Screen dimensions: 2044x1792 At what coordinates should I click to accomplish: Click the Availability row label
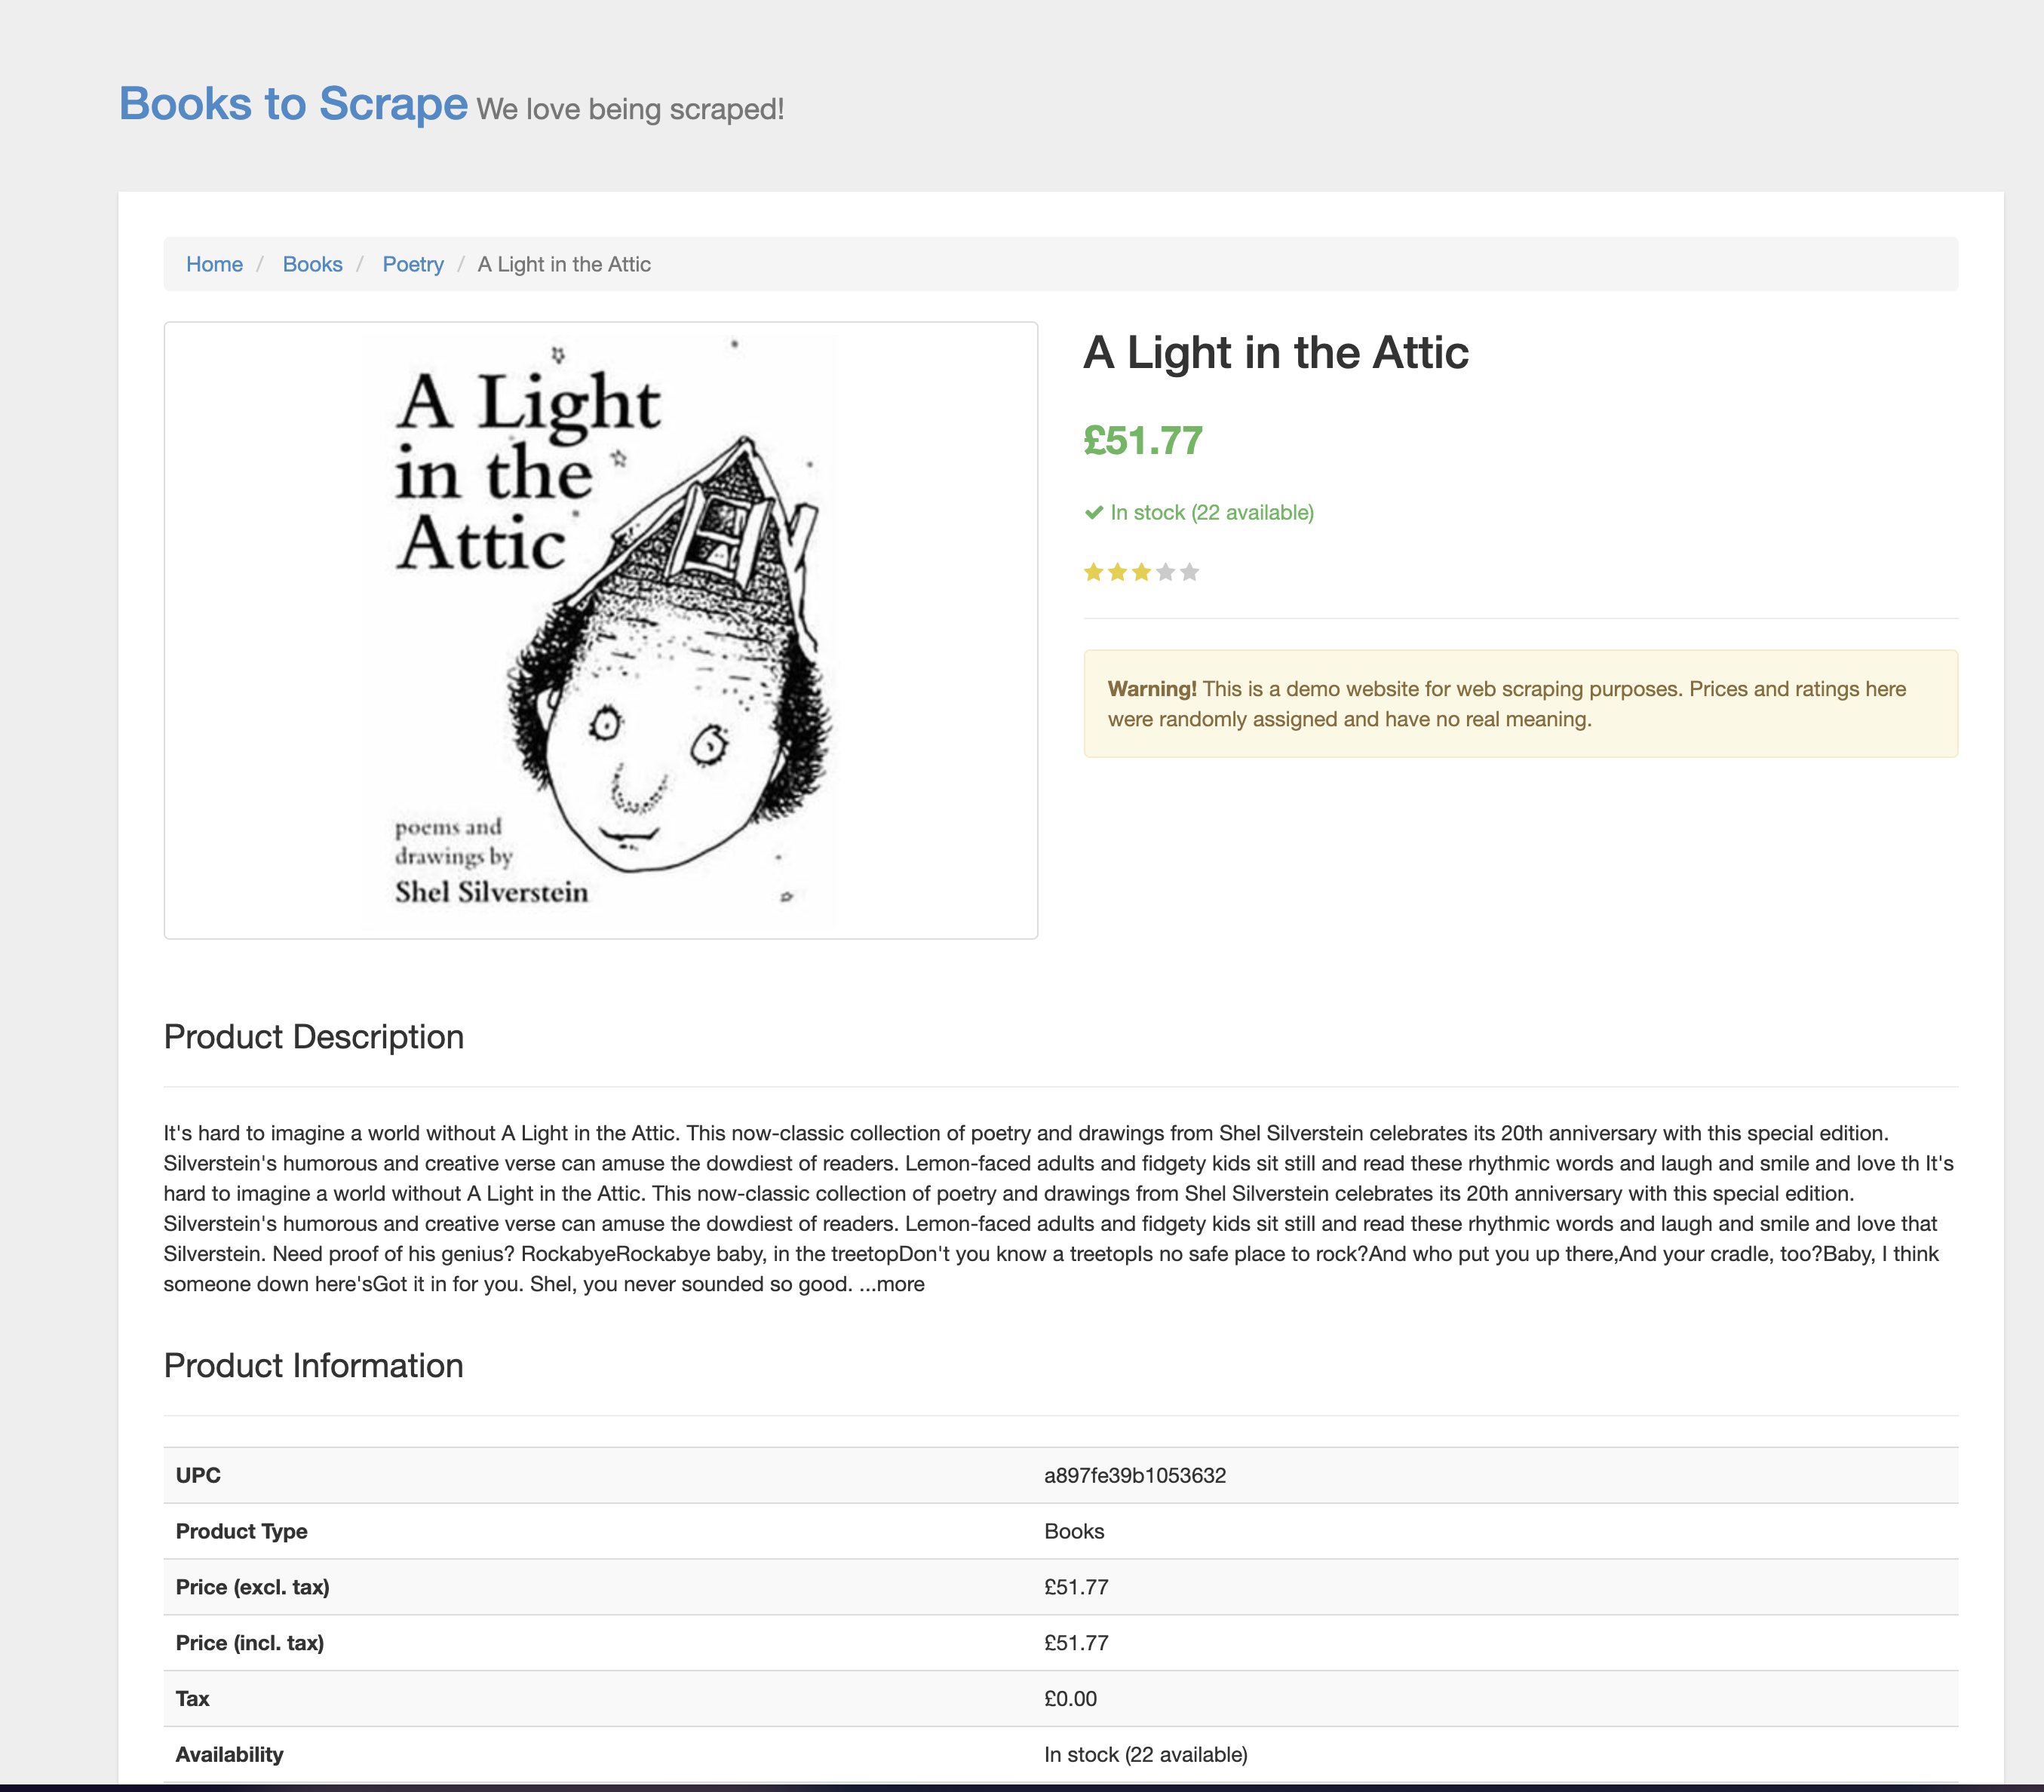tap(230, 1755)
